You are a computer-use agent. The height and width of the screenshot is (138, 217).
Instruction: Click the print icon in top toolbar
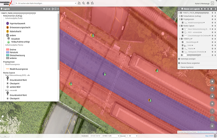click(x=88, y=3)
